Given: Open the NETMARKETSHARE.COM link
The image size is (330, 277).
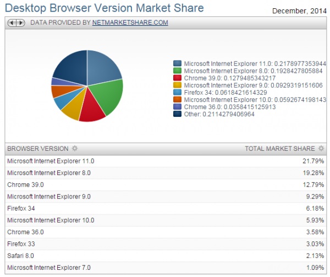Looking at the screenshot, I should pos(130,22).
